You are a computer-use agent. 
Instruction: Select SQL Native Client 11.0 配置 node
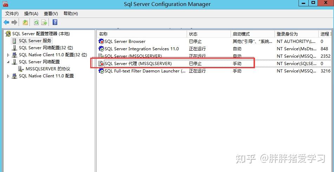(x=46, y=76)
